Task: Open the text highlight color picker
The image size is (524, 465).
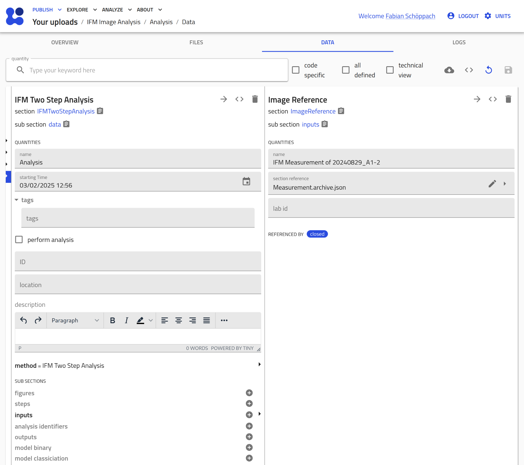Action: point(151,320)
